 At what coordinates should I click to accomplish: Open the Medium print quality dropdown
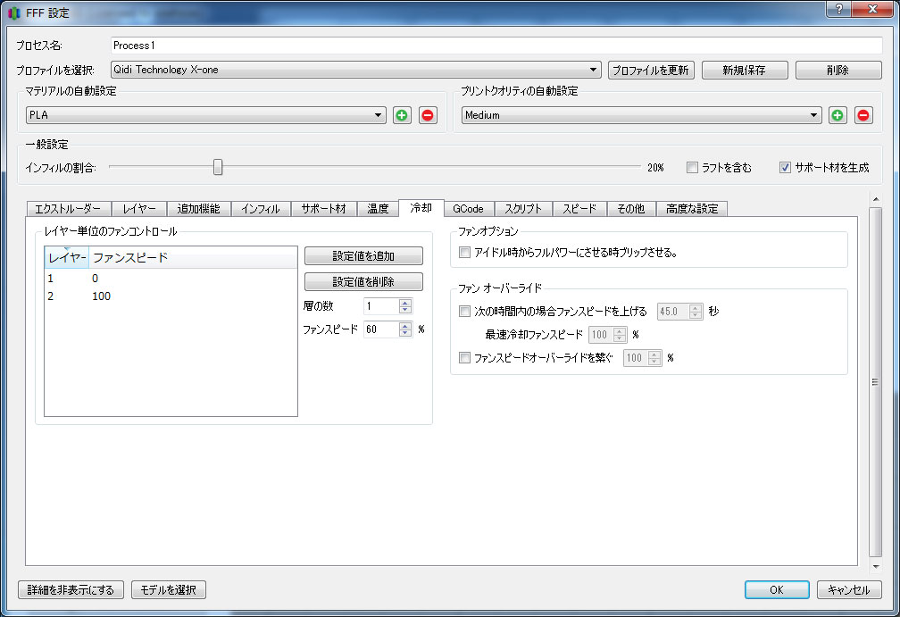click(814, 115)
